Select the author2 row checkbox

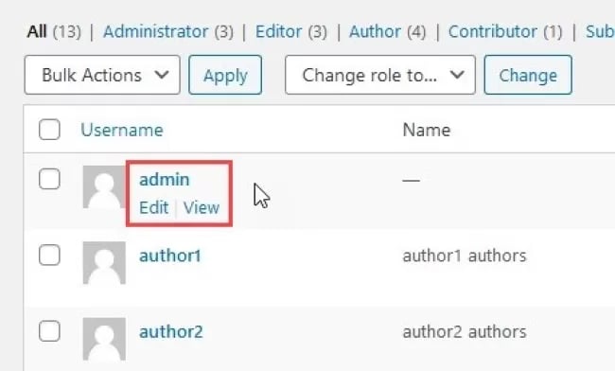click(49, 331)
